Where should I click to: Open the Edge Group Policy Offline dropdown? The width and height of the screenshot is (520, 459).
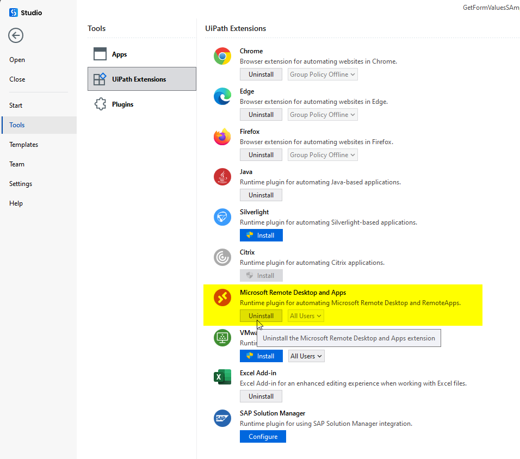[x=323, y=115]
